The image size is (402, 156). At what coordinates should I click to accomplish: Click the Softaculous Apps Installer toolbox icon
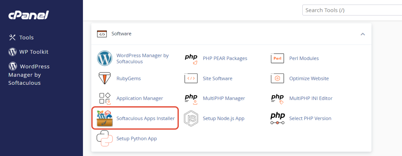(105, 118)
